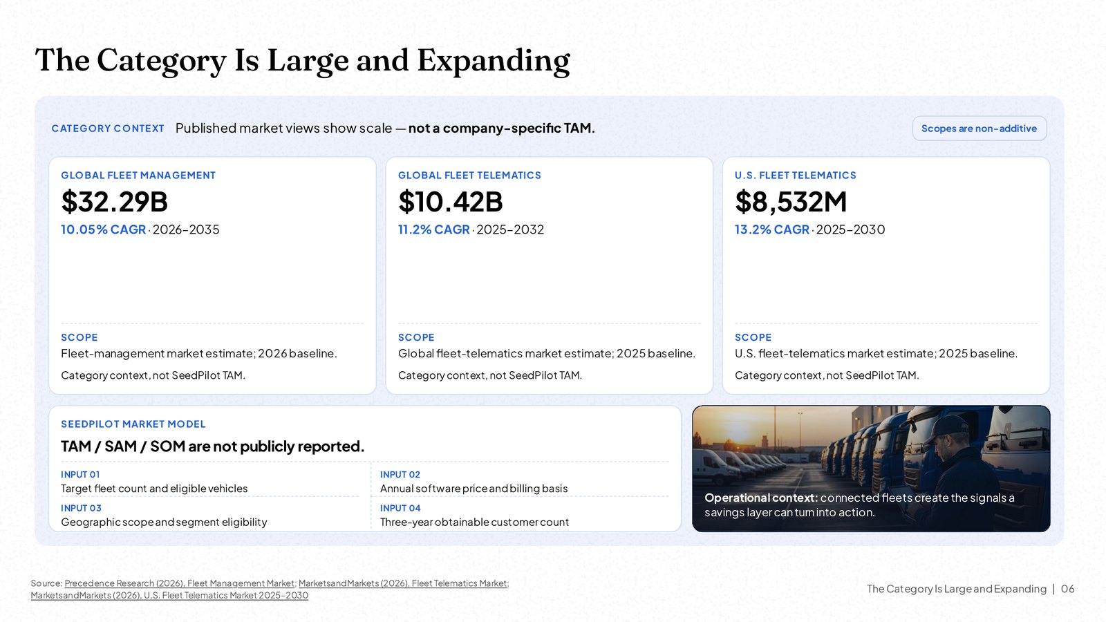Open the Precedence Research Fleet Management Market source link

click(x=179, y=583)
